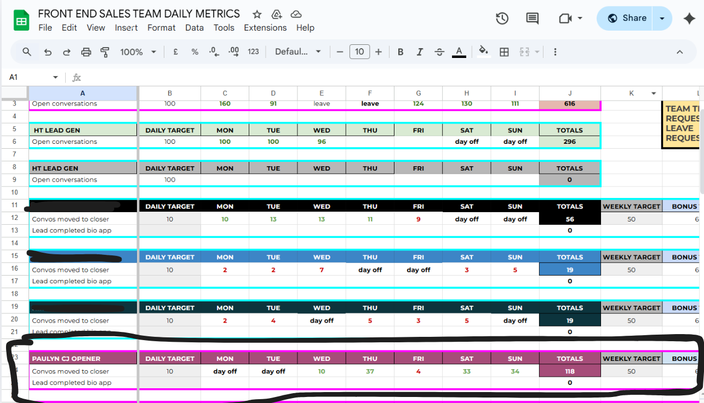This screenshot has height=403, width=704.
Task: Open the Extensions menu
Action: (265, 28)
